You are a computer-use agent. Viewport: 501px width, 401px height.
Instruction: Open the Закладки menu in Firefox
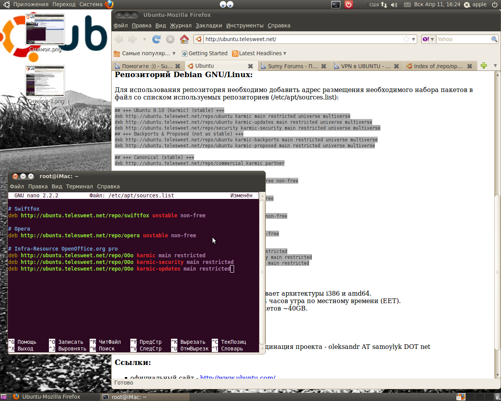click(209, 25)
